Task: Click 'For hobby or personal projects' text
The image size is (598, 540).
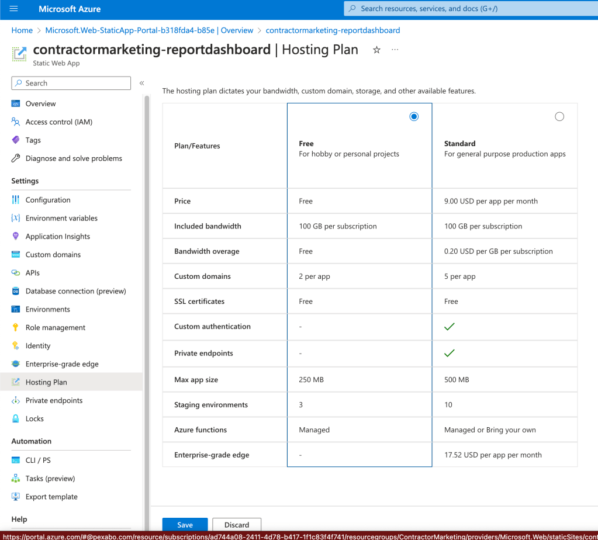Action: [x=349, y=154]
